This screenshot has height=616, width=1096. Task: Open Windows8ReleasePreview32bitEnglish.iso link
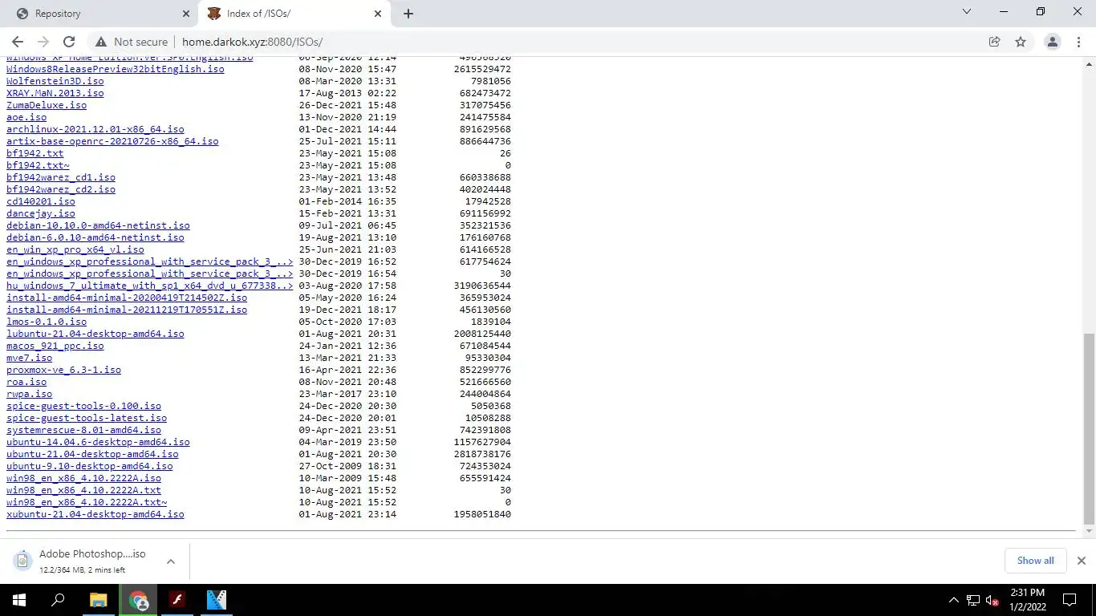116,69
